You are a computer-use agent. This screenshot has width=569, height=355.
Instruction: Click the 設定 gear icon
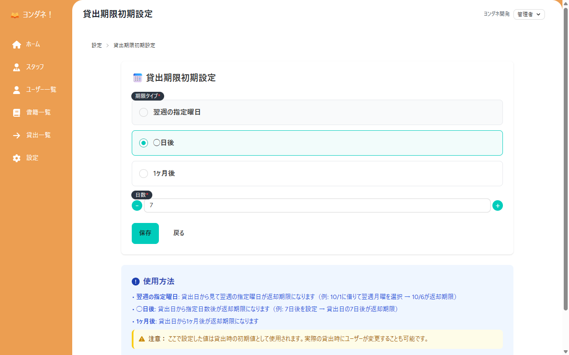[x=17, y=158]
